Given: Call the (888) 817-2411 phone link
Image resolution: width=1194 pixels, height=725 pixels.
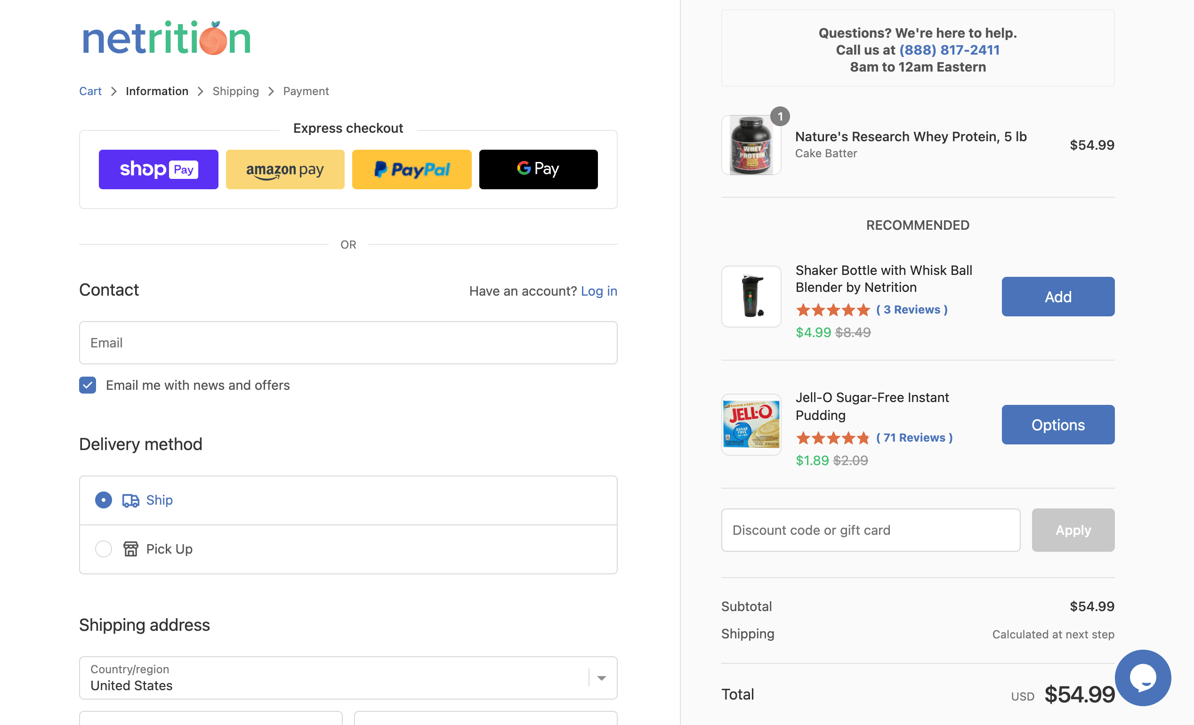Looking at the screenshot, I should 949,50.
